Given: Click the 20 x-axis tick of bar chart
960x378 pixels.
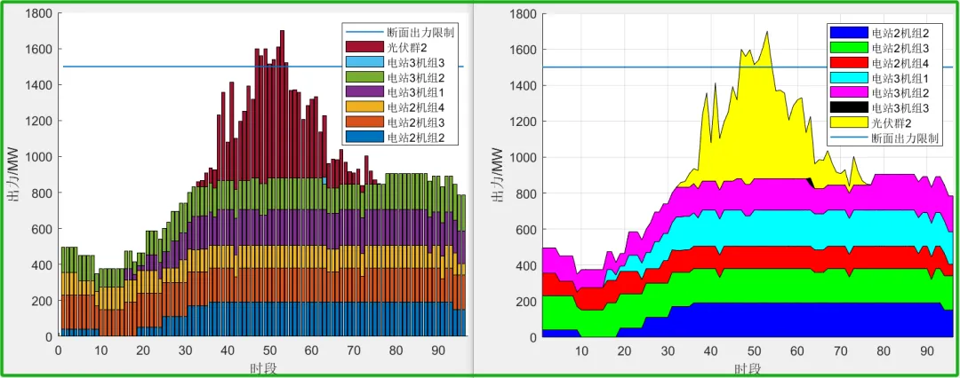Looking at the screenshot, I should coord(142,351).
